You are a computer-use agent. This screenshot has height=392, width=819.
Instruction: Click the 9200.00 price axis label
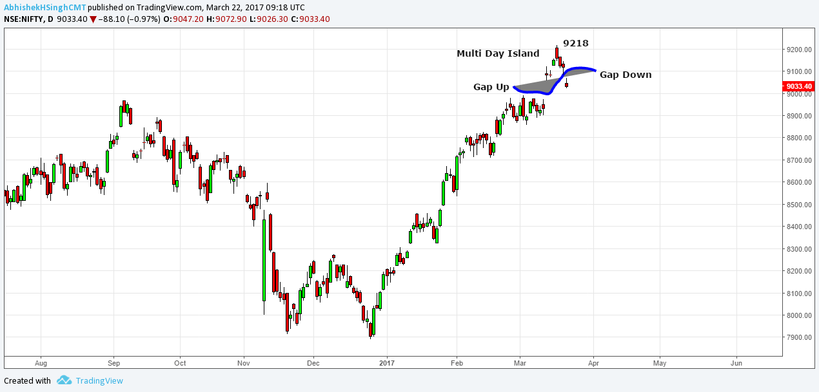pos(798,50)
